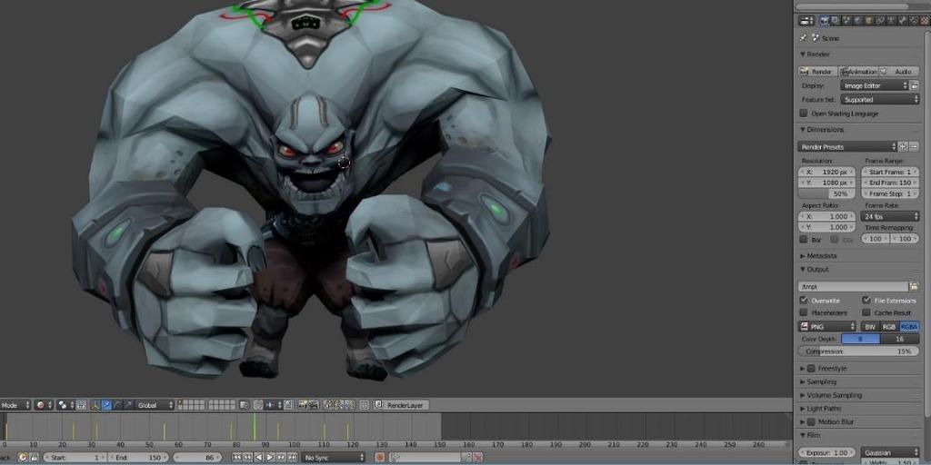Click the Audio button
This screenshot has height=465, width=931.
point(899,71)
